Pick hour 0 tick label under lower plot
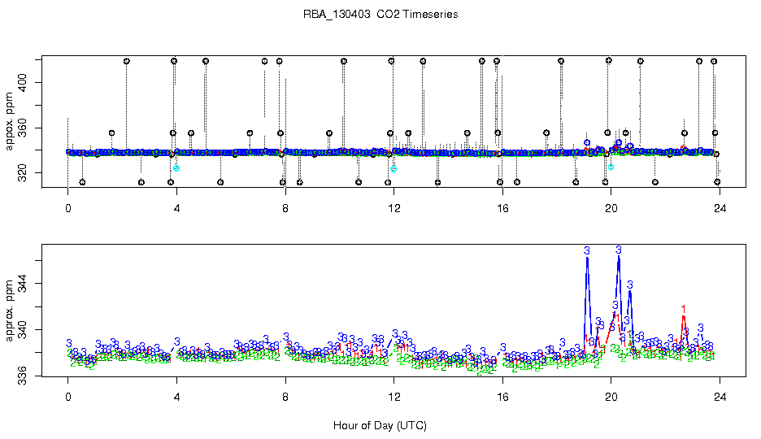 tap(68, 397)
